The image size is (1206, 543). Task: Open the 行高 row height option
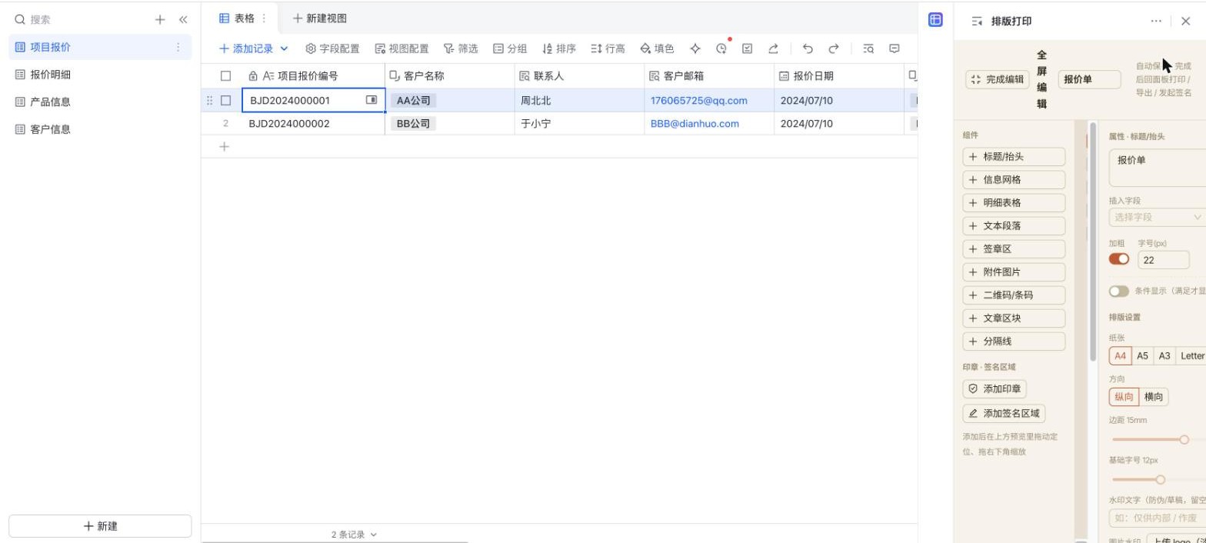pos(608,48)
